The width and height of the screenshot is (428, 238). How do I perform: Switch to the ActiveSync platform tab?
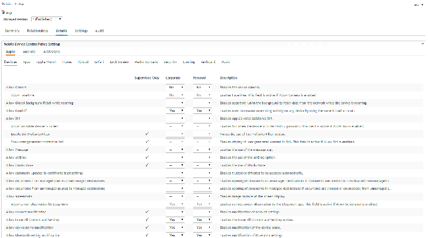pyautogui.click(x=51, y=51)
